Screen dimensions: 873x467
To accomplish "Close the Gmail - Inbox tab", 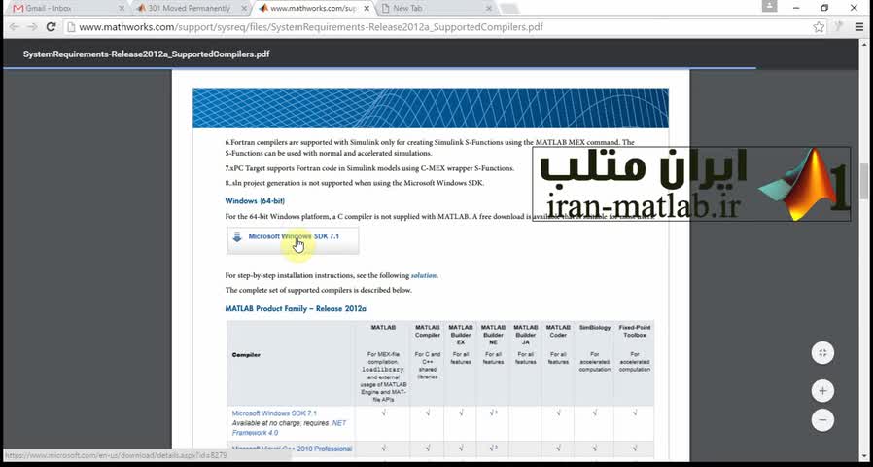I will coord(122,9).
